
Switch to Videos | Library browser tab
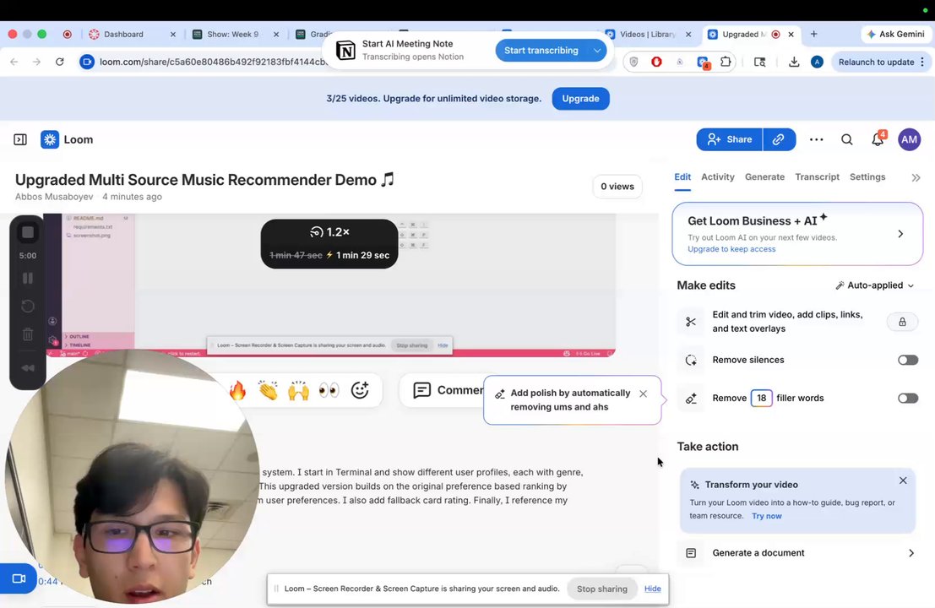647,35
